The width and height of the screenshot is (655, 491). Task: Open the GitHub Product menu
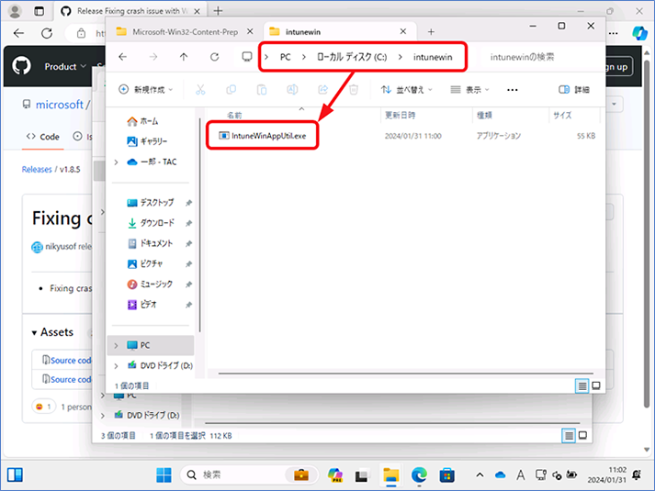pos(65,66)
